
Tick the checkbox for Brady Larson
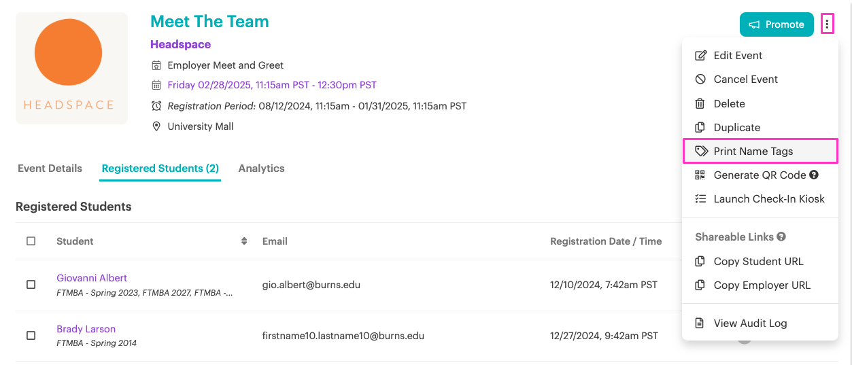(31, 335)
